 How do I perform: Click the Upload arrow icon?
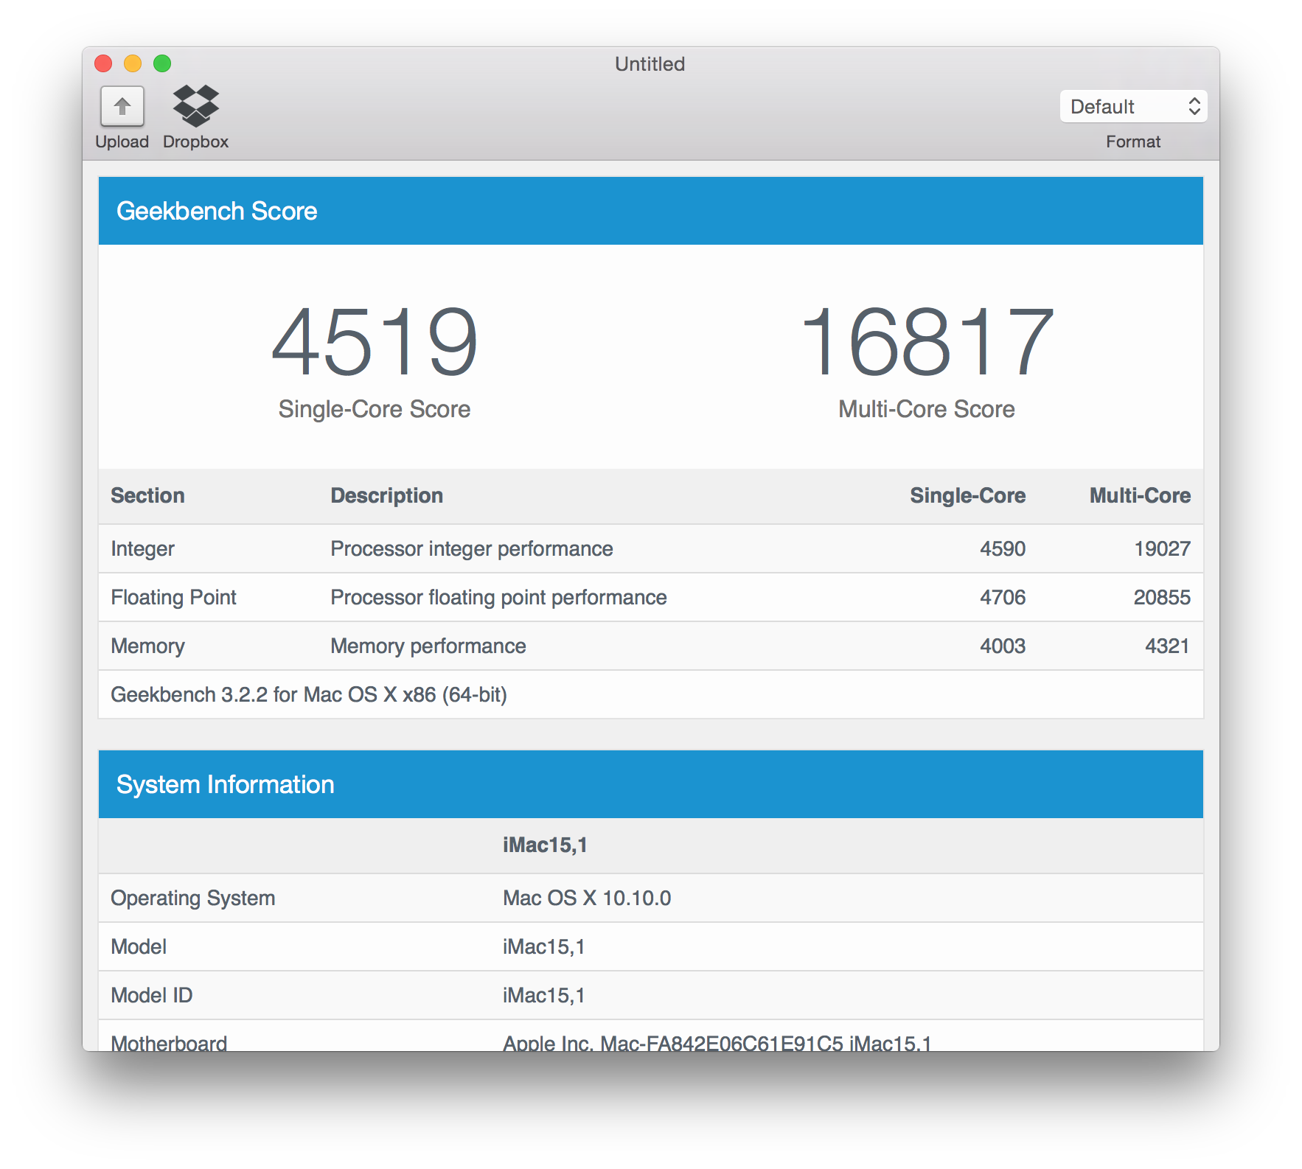[x=122, y=107]
